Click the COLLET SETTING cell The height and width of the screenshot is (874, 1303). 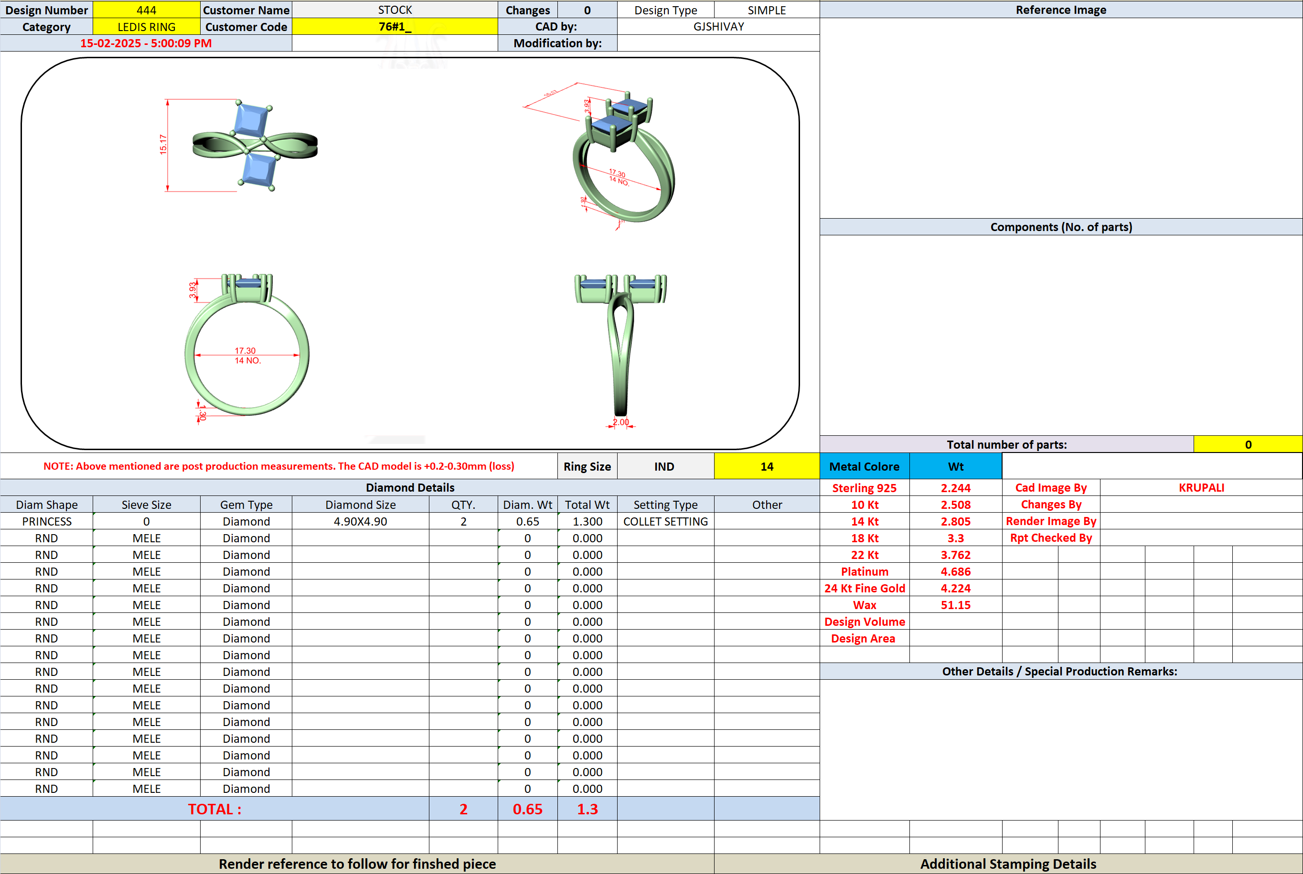tap(665, 521)
